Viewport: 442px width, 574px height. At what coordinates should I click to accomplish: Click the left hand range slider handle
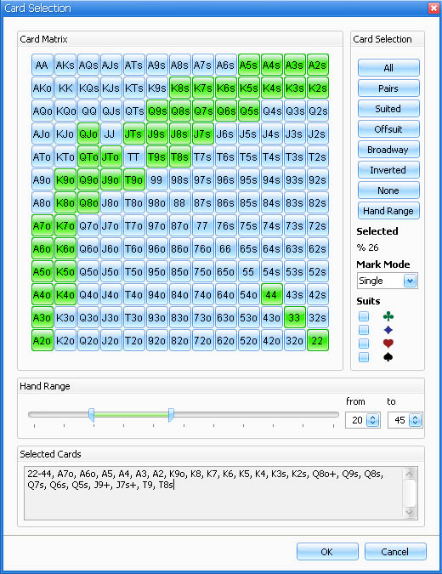(x=92, y=415)
